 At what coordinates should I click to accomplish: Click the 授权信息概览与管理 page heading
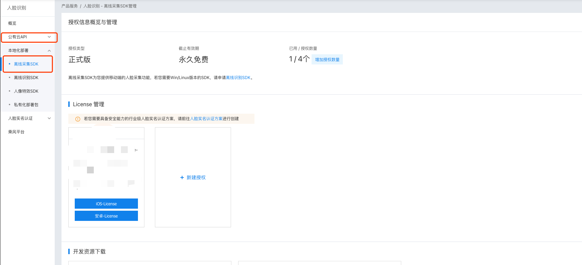(93, 22)
